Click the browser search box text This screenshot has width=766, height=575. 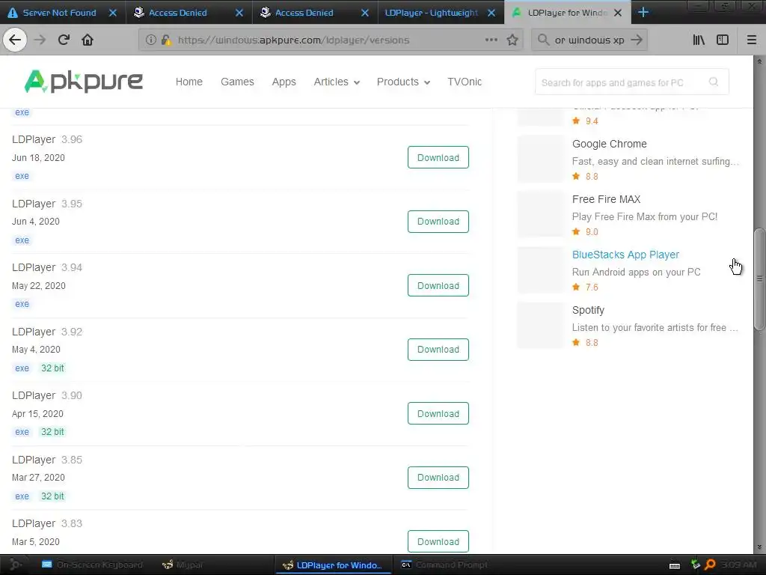click(x=589, y=40)
